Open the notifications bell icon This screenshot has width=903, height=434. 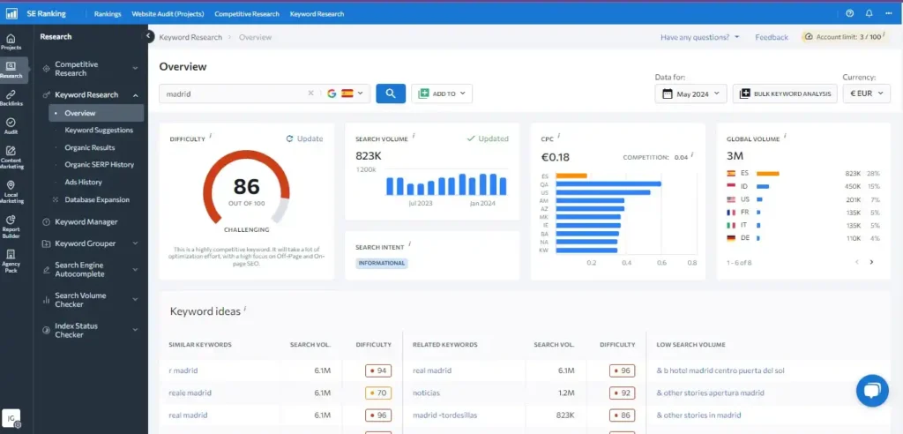869,13
